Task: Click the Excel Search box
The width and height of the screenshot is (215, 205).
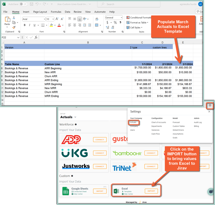Action: point(129,4)
